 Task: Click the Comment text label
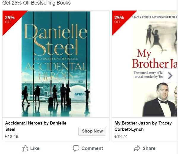coord(92,148)
